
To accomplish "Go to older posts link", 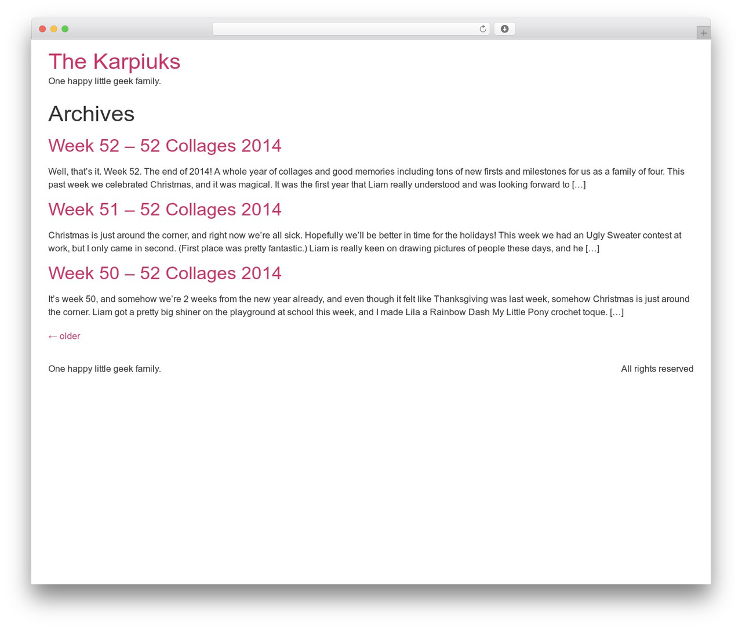I will 64,336.
